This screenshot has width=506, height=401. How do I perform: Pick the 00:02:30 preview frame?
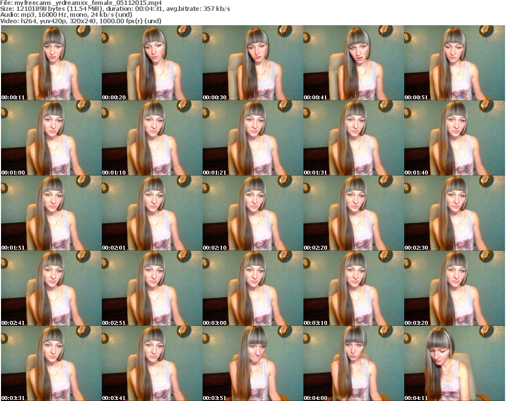455,214
